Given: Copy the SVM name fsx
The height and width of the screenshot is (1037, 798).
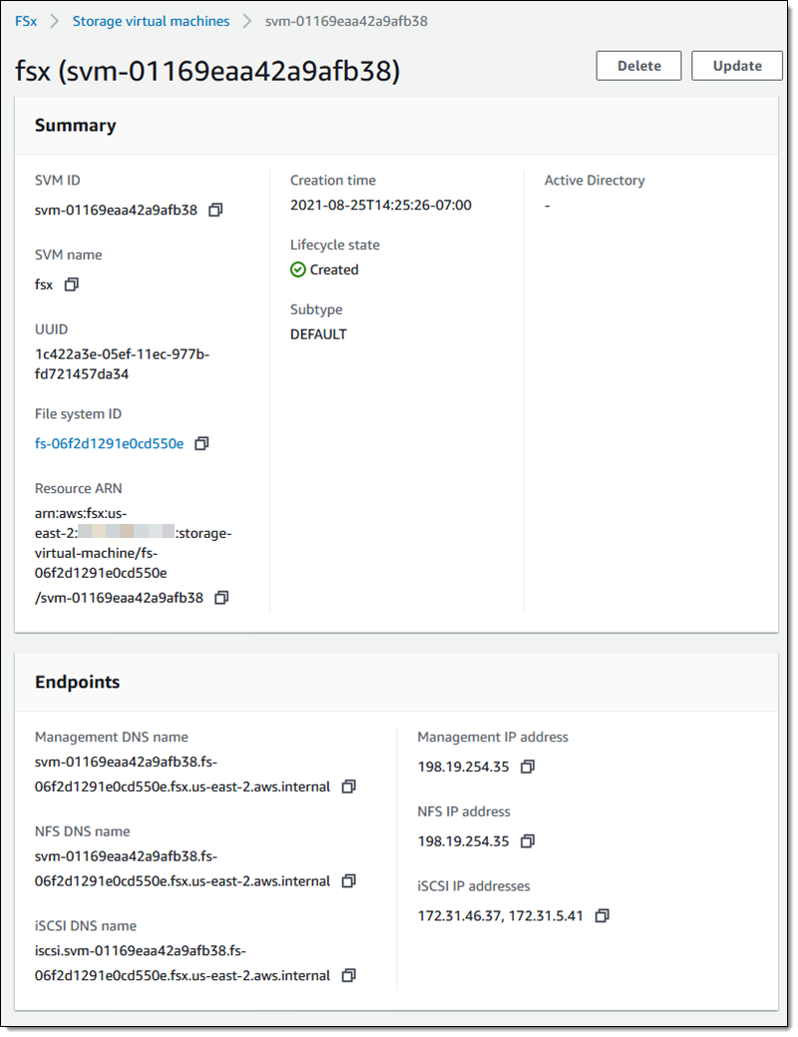Looking at the screenshot, I should [71, 284].
